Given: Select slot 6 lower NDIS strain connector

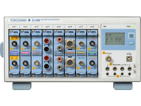Looking at the screenshot, I should click(70, 63).
